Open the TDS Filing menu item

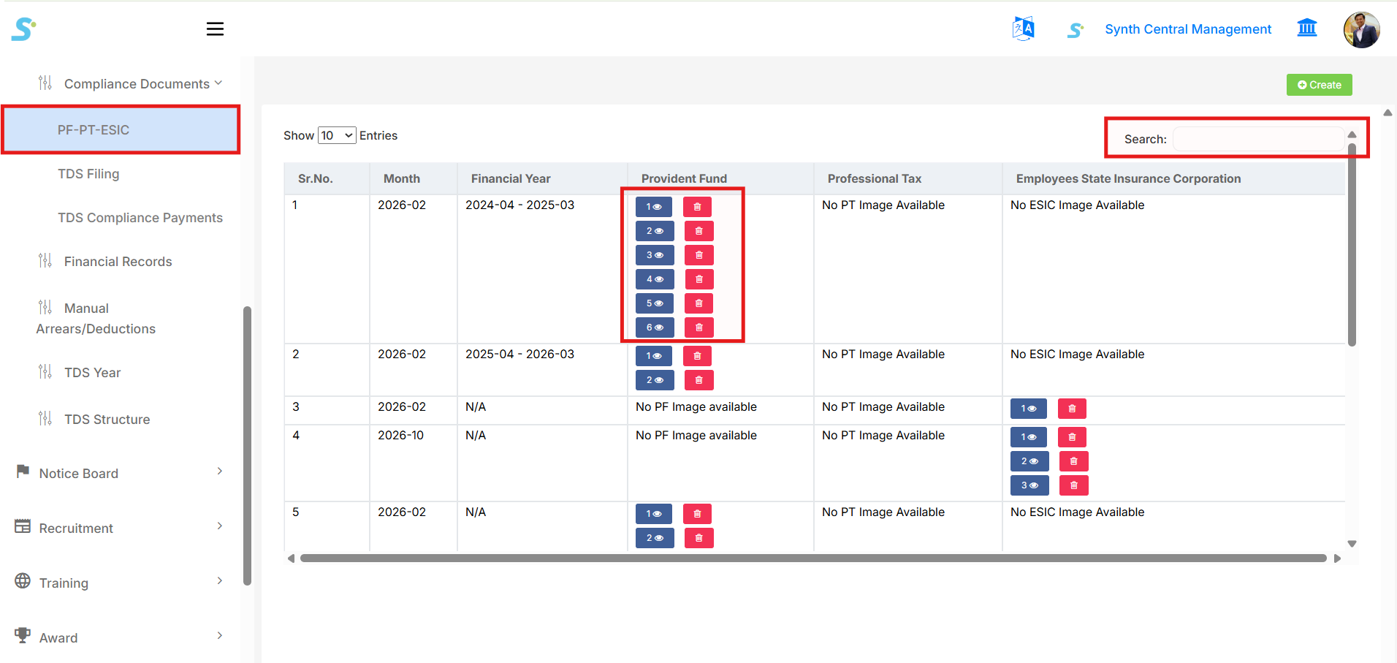coord(88,174)
